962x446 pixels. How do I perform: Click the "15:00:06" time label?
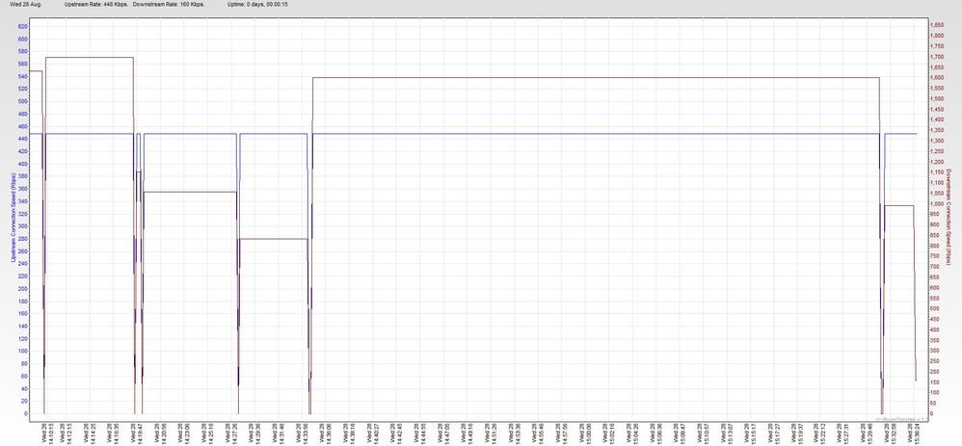pos(588,432)
